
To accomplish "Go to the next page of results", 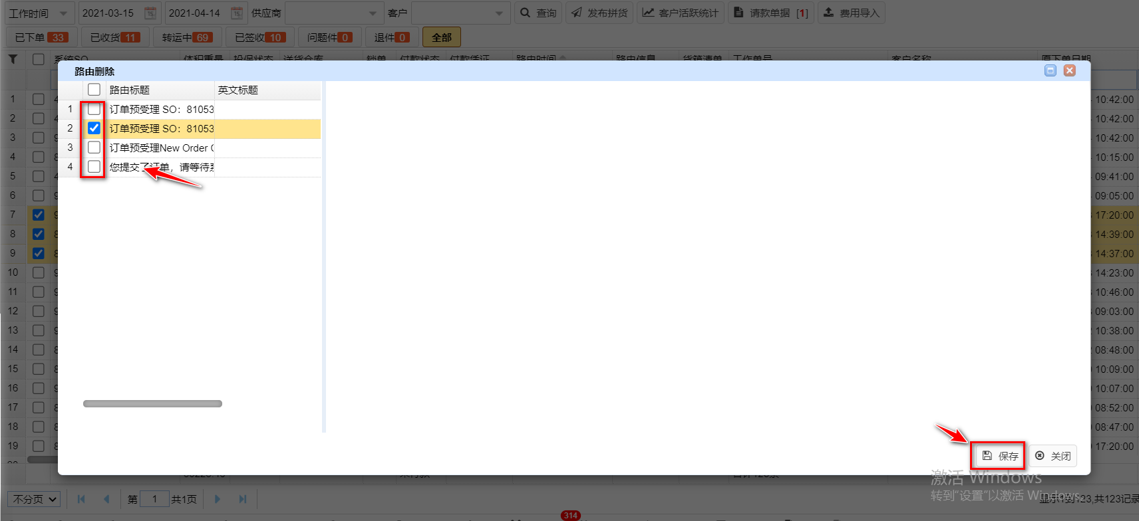I will tap(218, 499).
